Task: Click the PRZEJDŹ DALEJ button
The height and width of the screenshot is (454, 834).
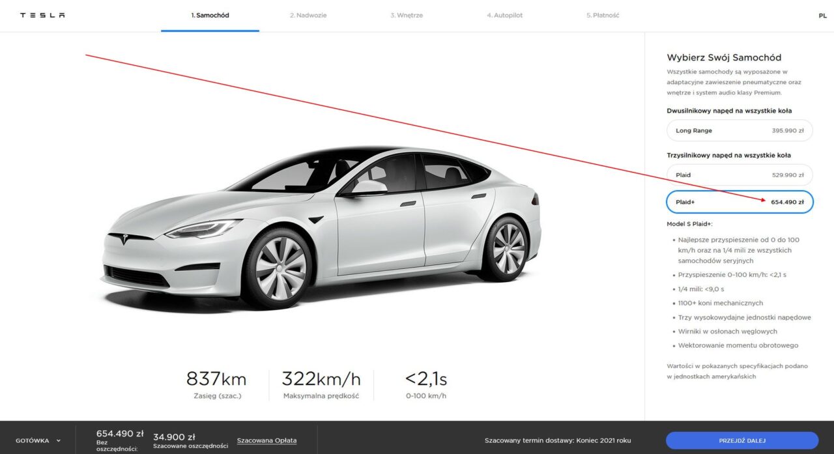Action: pyautogui.click(x=742, y=440)
